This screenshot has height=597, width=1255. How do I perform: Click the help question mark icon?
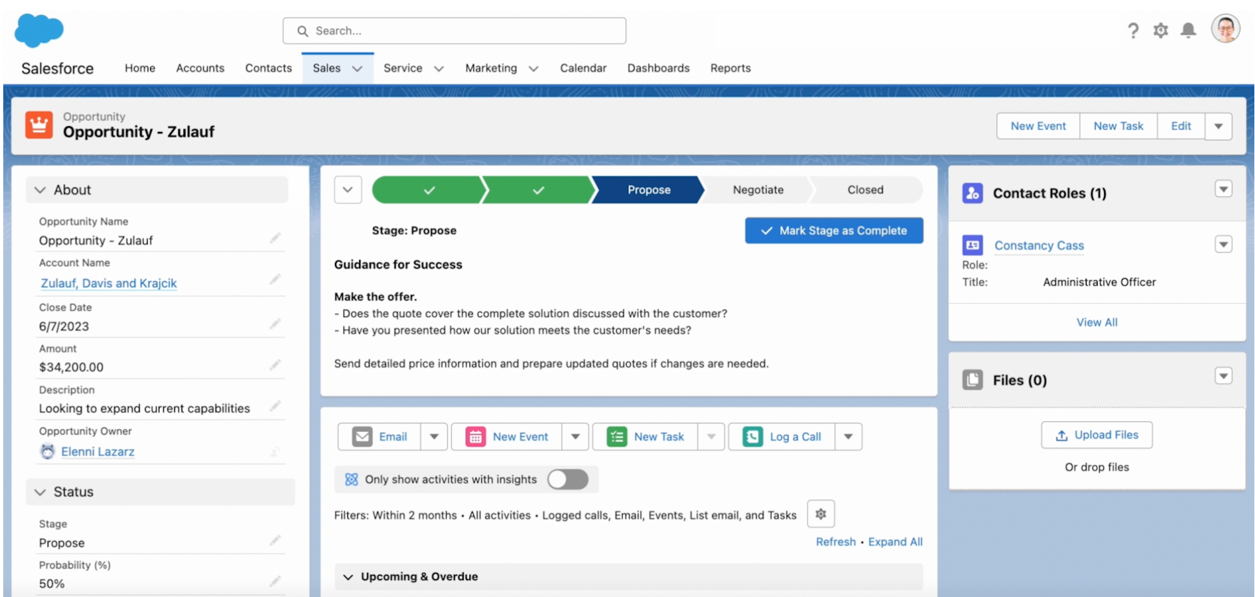click(1133, 31)
